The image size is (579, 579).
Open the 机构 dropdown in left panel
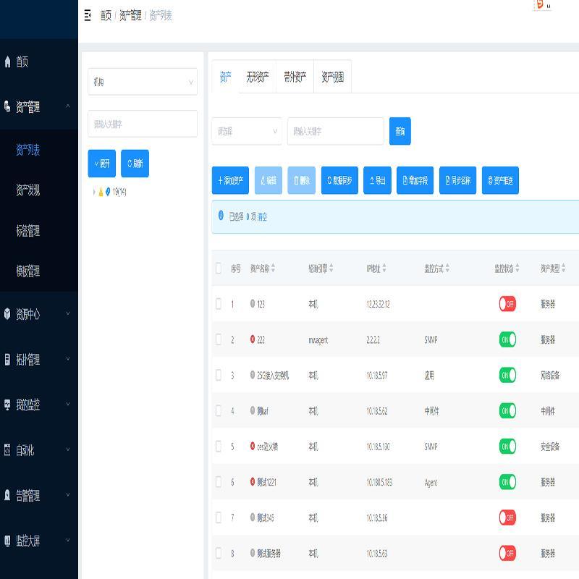coord(143,82)
